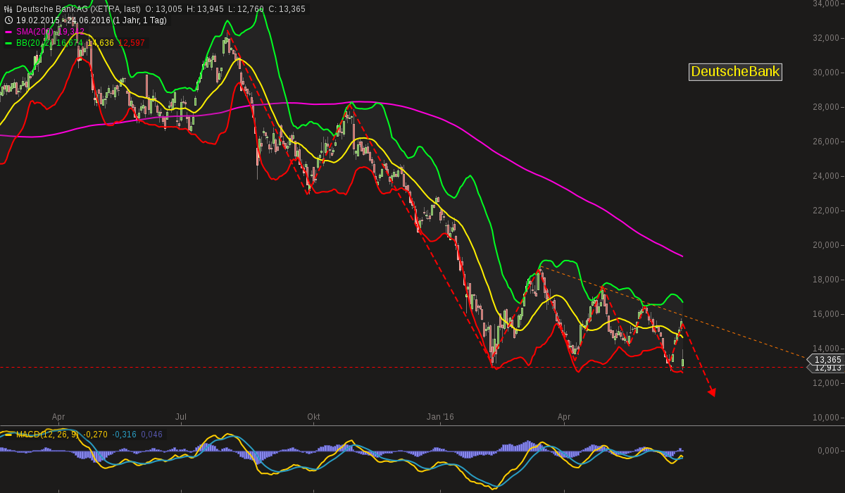Click the 24,000 price axis label
845x493 pixels.
coord(826,175)
